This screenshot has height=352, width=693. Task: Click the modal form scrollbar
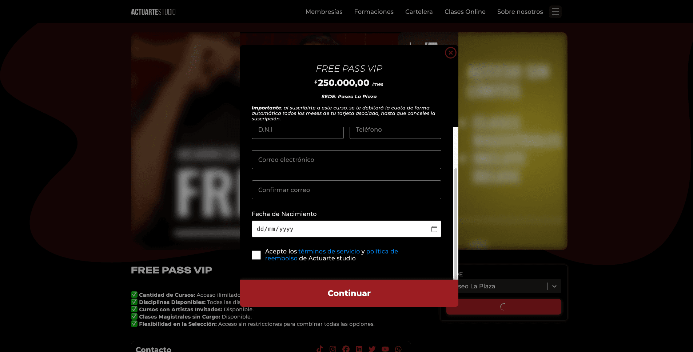455,222
